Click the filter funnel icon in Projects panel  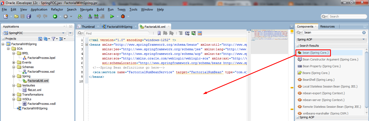click(54, 39)
